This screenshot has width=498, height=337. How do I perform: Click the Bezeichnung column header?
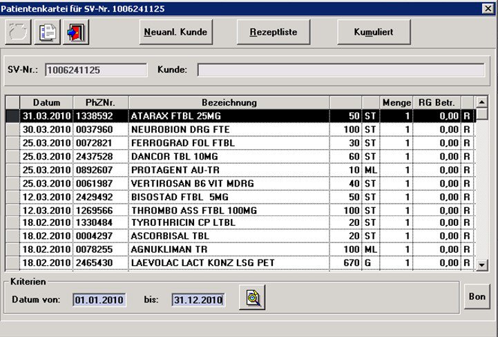[229, 103]
